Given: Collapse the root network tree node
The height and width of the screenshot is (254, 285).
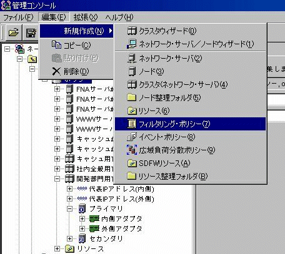Looking at the screenshot, I should 7,49.
